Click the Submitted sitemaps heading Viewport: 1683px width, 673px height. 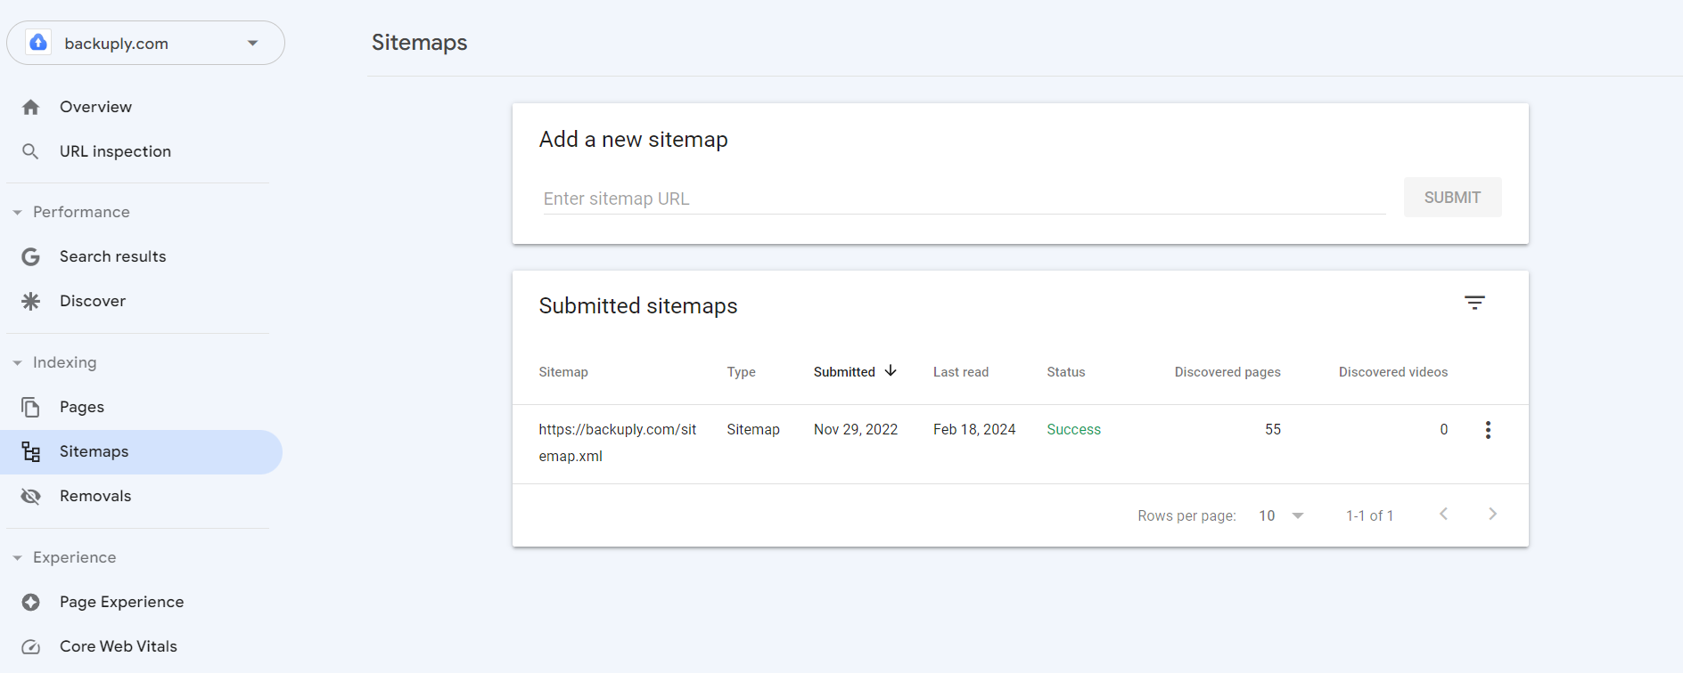tap(638, 306)
